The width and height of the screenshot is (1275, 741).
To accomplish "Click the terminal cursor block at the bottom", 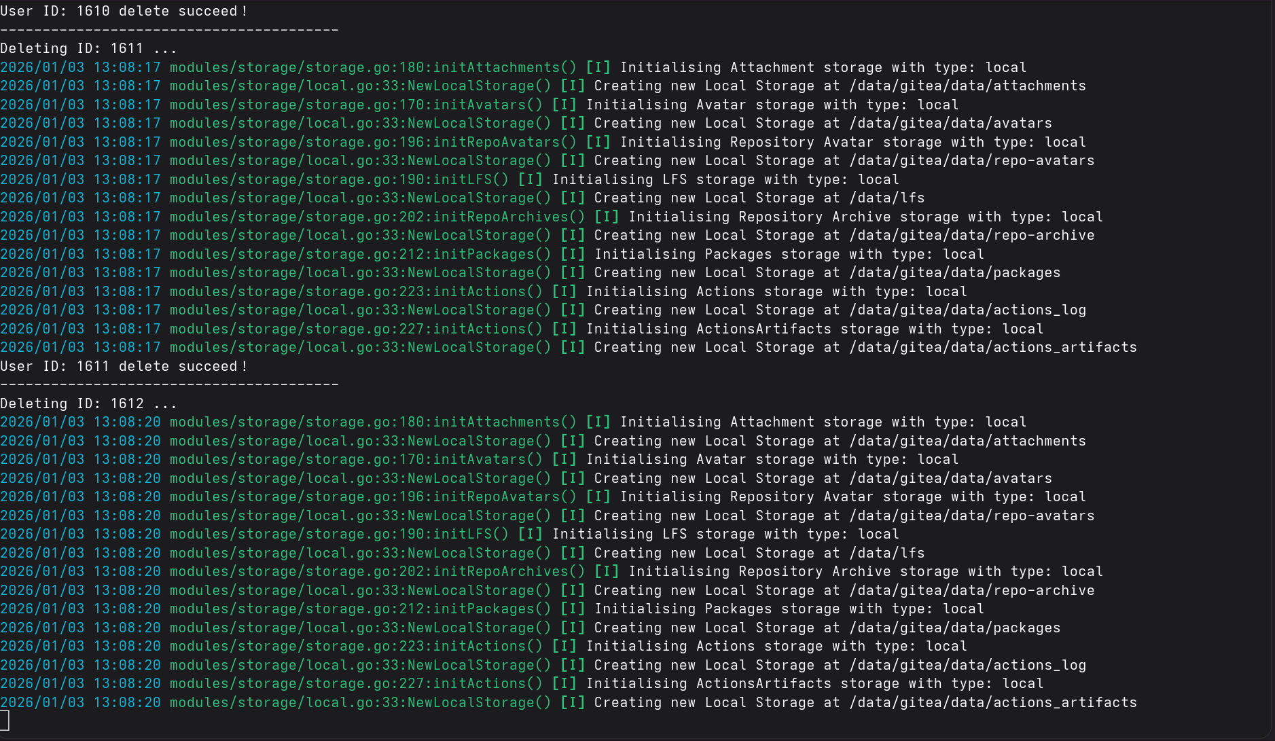I will 5,721.
